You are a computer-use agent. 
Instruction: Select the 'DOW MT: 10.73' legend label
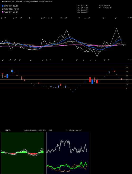pyautogui.click(x=11, y=9)
